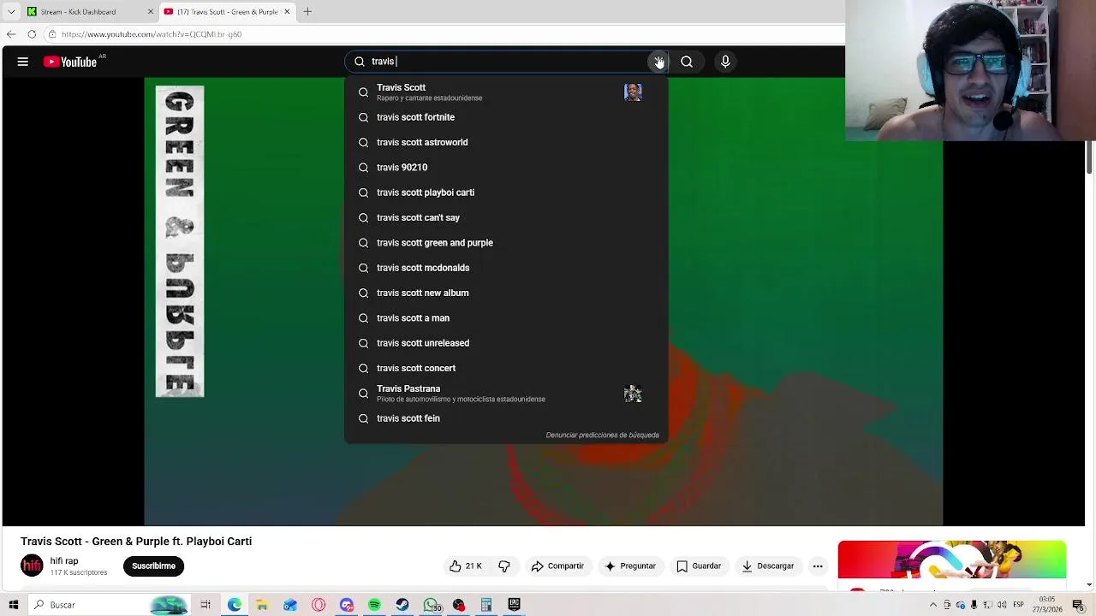Go to the YouTube home logo
The height and width of the screenshot is (616, 1096).
pyautogui.click(x=69, y=62)
